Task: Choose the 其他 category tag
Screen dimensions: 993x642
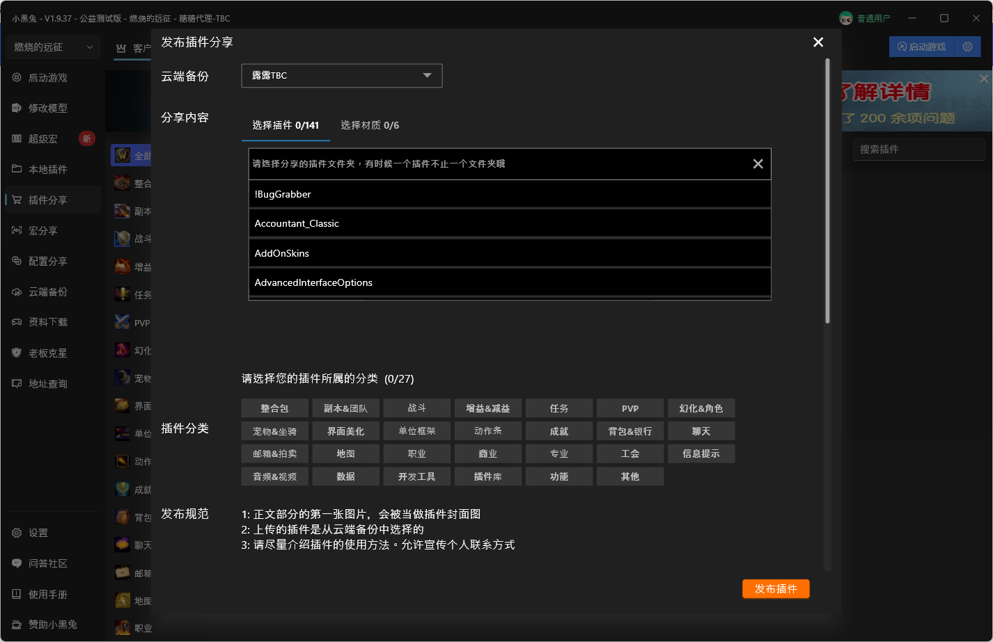Action: [630, 476]
